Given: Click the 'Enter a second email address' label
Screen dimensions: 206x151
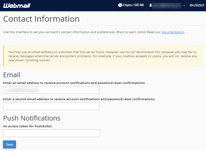Looking at the screenshot, I should point(79,99).
